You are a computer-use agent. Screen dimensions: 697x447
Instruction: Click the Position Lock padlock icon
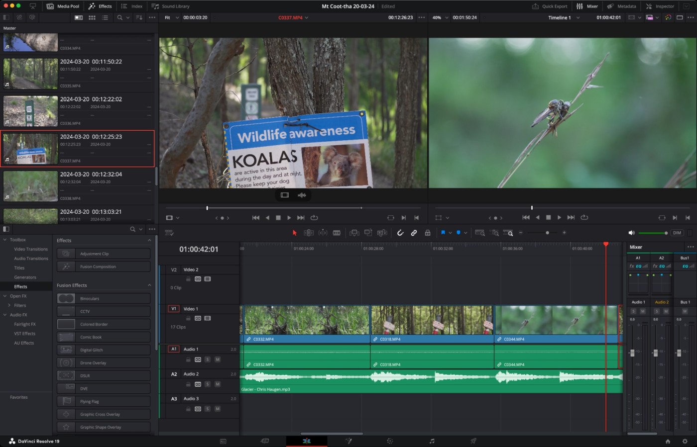pyautogui.click(x=427, y=233)
